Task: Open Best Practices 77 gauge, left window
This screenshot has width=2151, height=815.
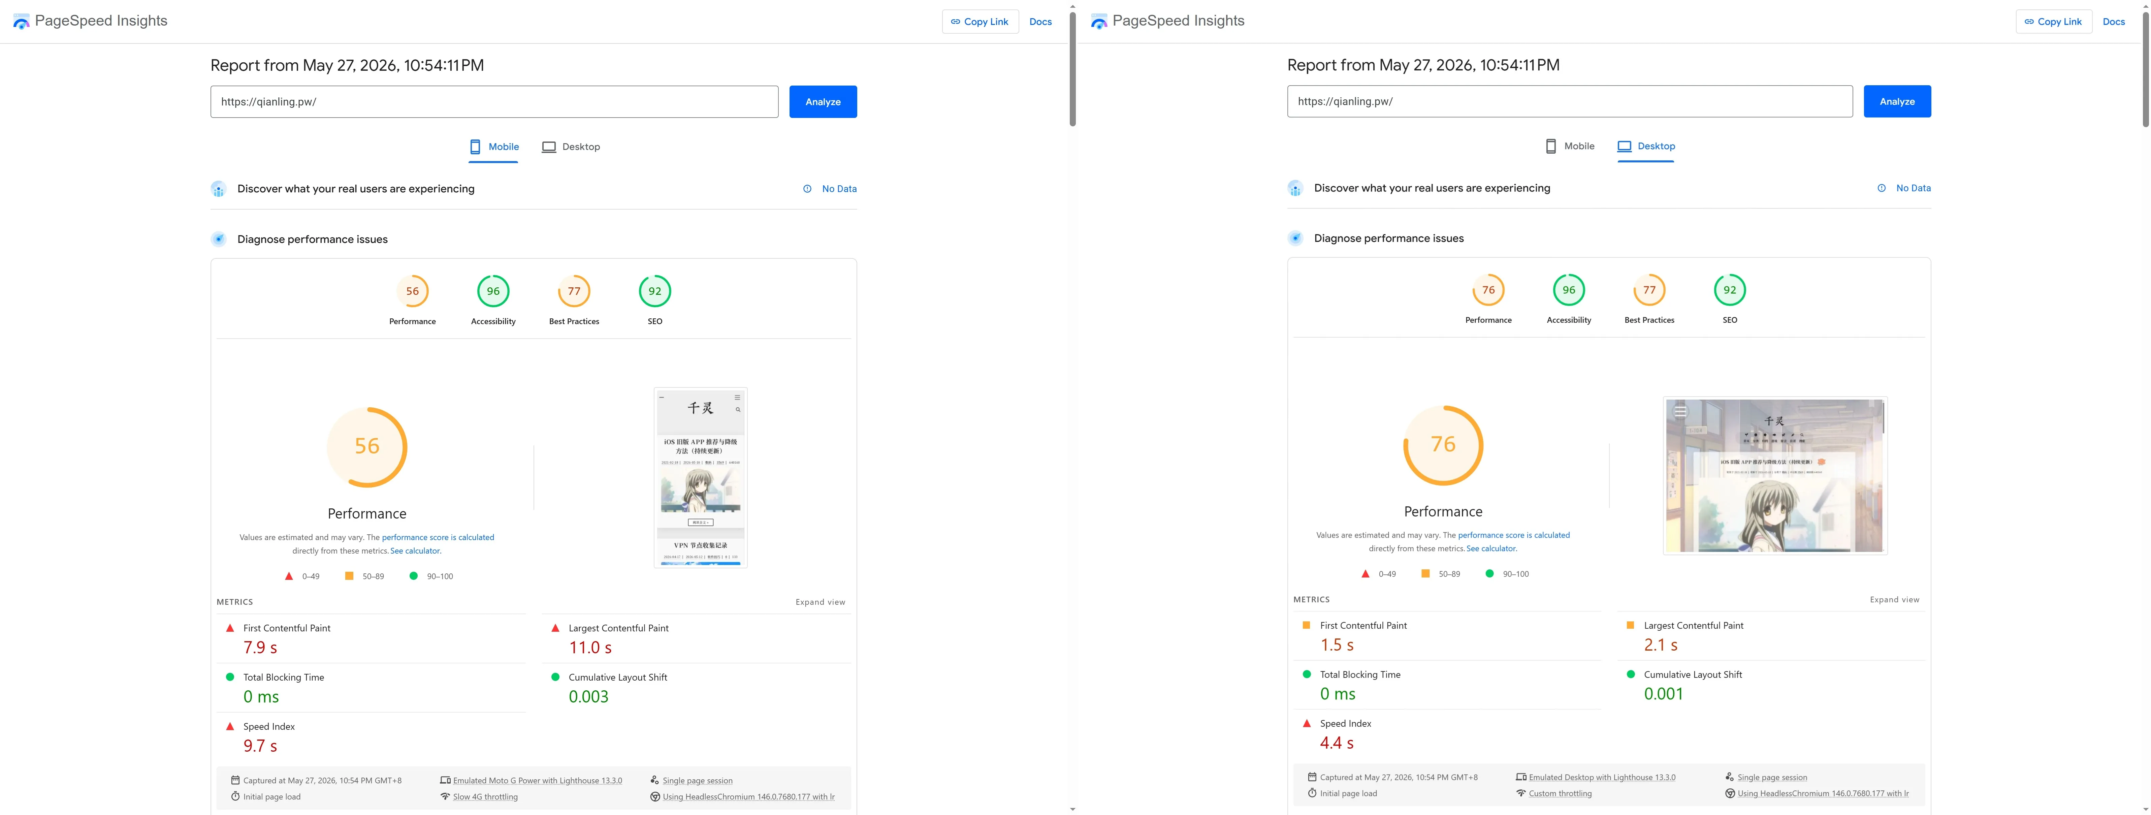Action: tap(575, 291)
